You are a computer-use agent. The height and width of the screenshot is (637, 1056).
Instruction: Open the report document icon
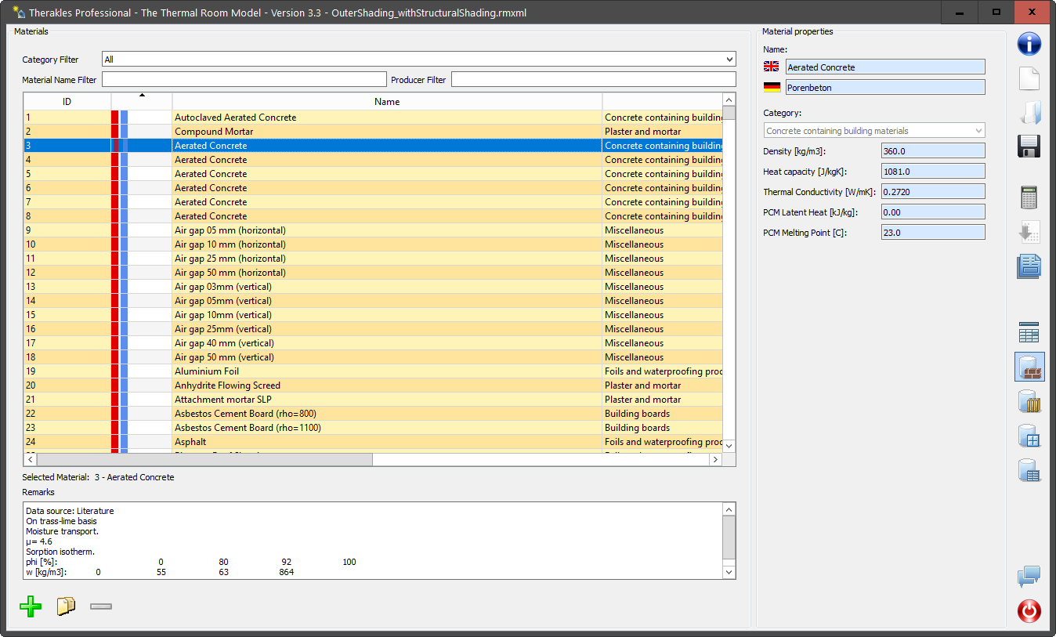point(1029,266)
